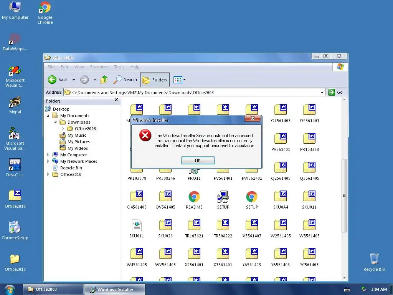
Task: Open the Tools menu
Action: (119, 67)
